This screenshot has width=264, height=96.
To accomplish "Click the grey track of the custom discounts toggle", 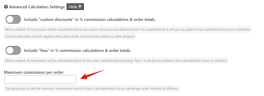I will (x=17, y=20).
